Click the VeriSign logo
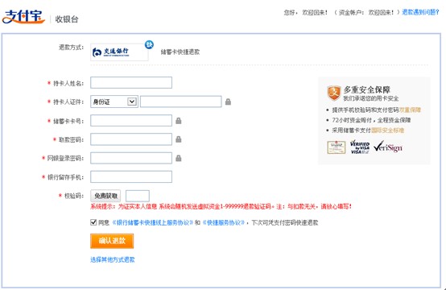This screenshot has height=290, width=446. point(388,147)
